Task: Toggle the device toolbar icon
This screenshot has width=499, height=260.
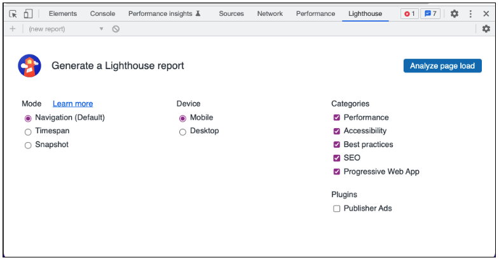Action: (28, 14)
